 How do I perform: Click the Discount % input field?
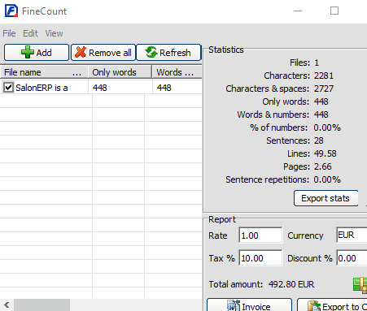click(352, 258)
